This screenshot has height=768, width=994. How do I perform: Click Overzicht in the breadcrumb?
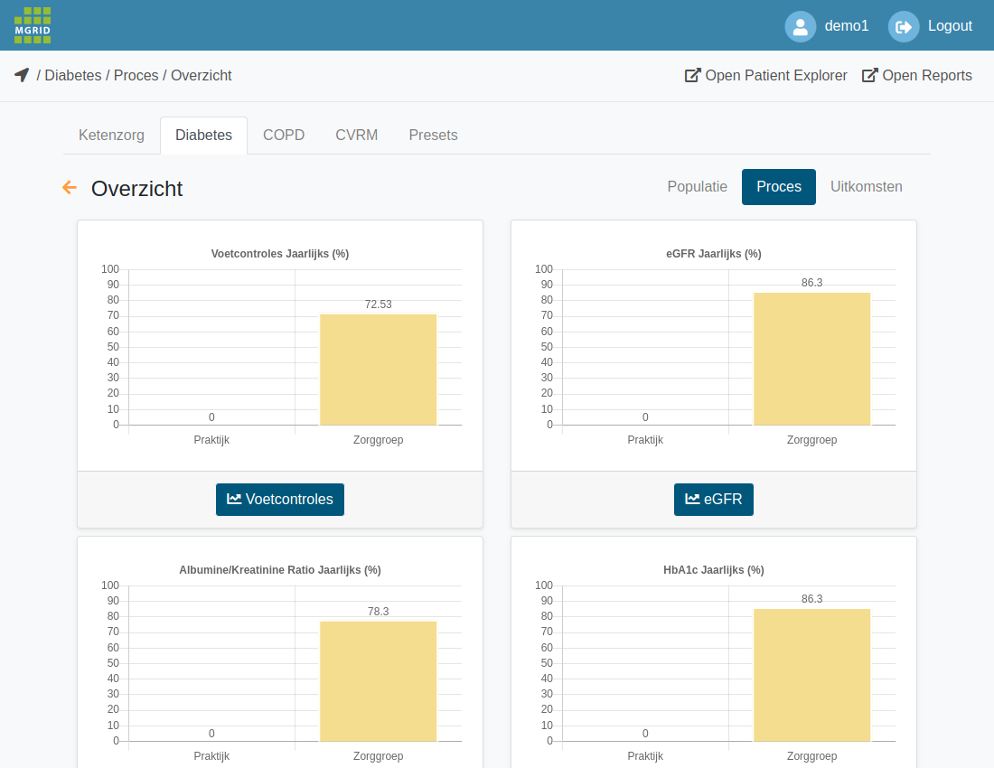(x=201, y=75)
